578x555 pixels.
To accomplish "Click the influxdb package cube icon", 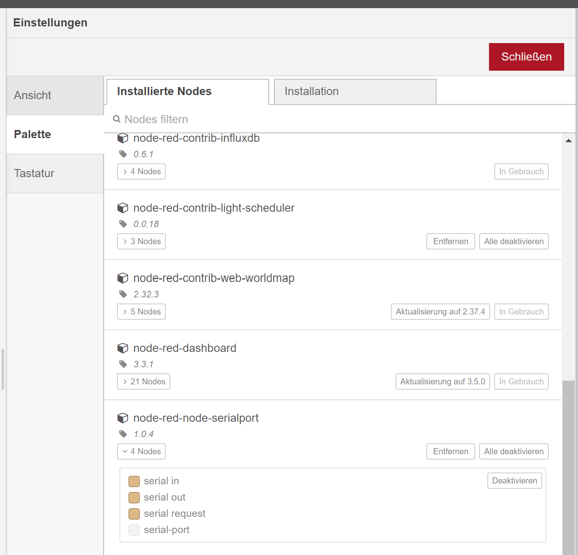I will [x=123, y=138].
